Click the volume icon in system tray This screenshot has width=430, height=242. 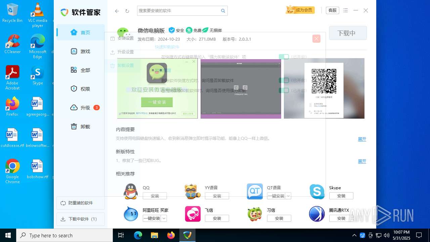387,235
